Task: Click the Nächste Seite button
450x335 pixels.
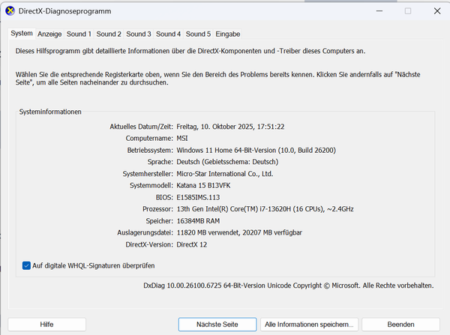Action: tap(217, 324)
